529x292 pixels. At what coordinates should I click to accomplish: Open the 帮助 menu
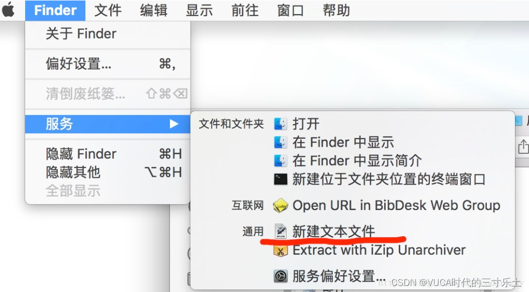point(336,11)
